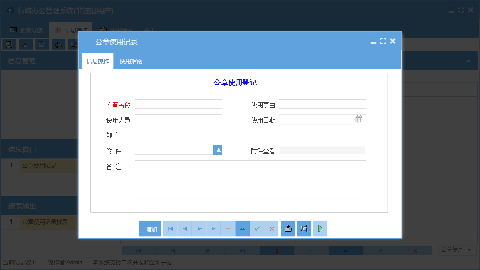Go to the last record navigation icon
480x270 pixels.
tap(213, 228)
